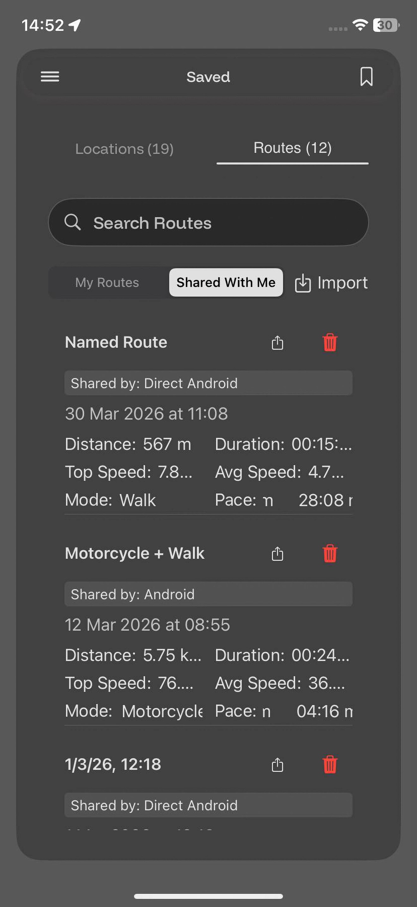The image size is (417, 907).
Task: Open the Motorcycle + Walk route title
Action: coord(135,553)
